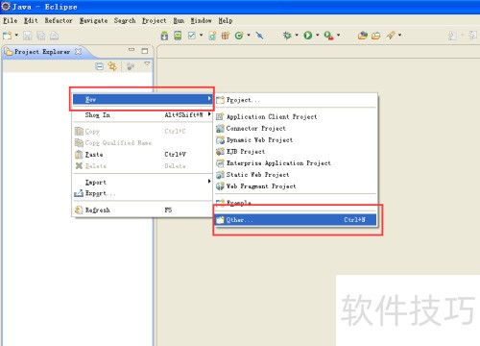
Task: Click the Search flashlight toolbar icon
Action: click(x=391, y=36)
